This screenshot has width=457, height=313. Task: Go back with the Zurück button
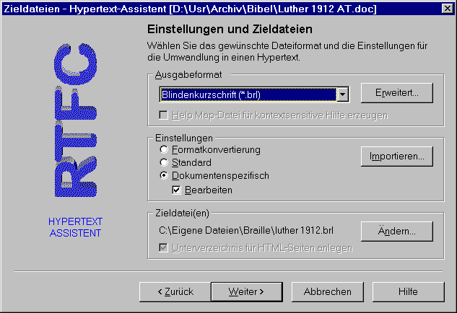coord(175,291)
